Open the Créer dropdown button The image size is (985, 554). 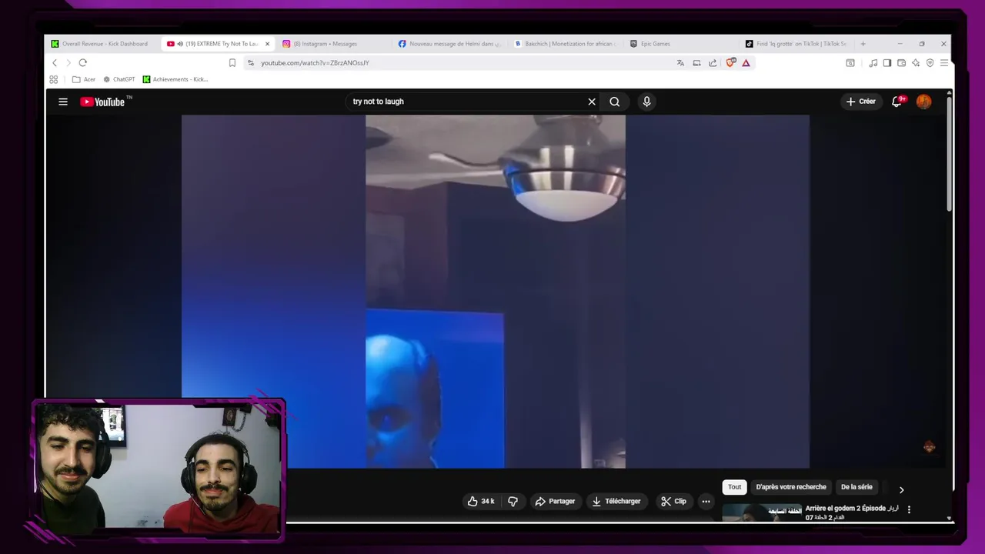pos(861,102)
